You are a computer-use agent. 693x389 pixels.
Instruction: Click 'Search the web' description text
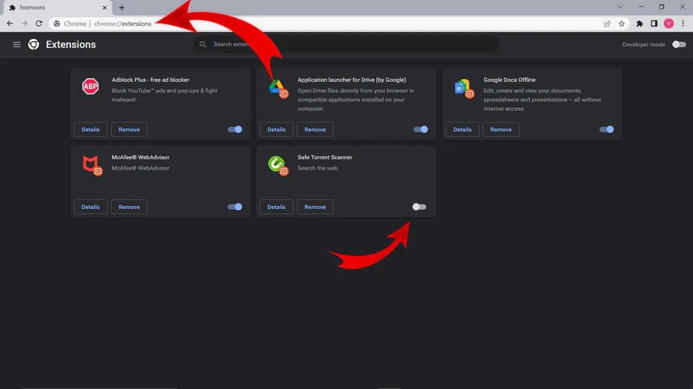(x=318, y=168)
